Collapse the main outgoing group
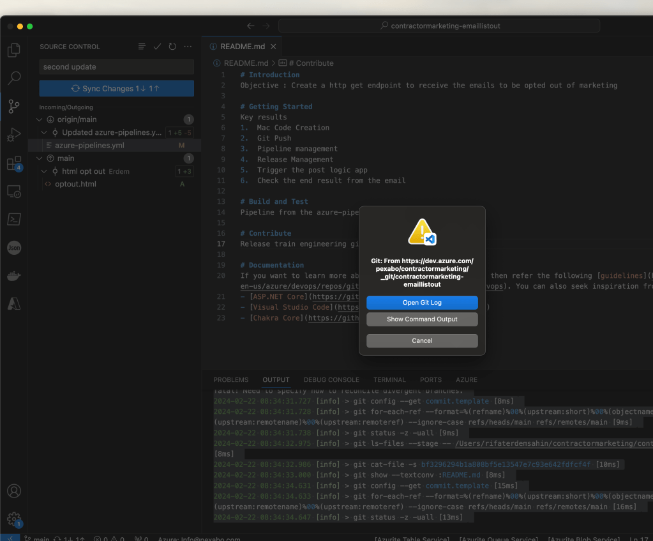Viewport: 653px width, 541px height. click(x=39, y=158)
